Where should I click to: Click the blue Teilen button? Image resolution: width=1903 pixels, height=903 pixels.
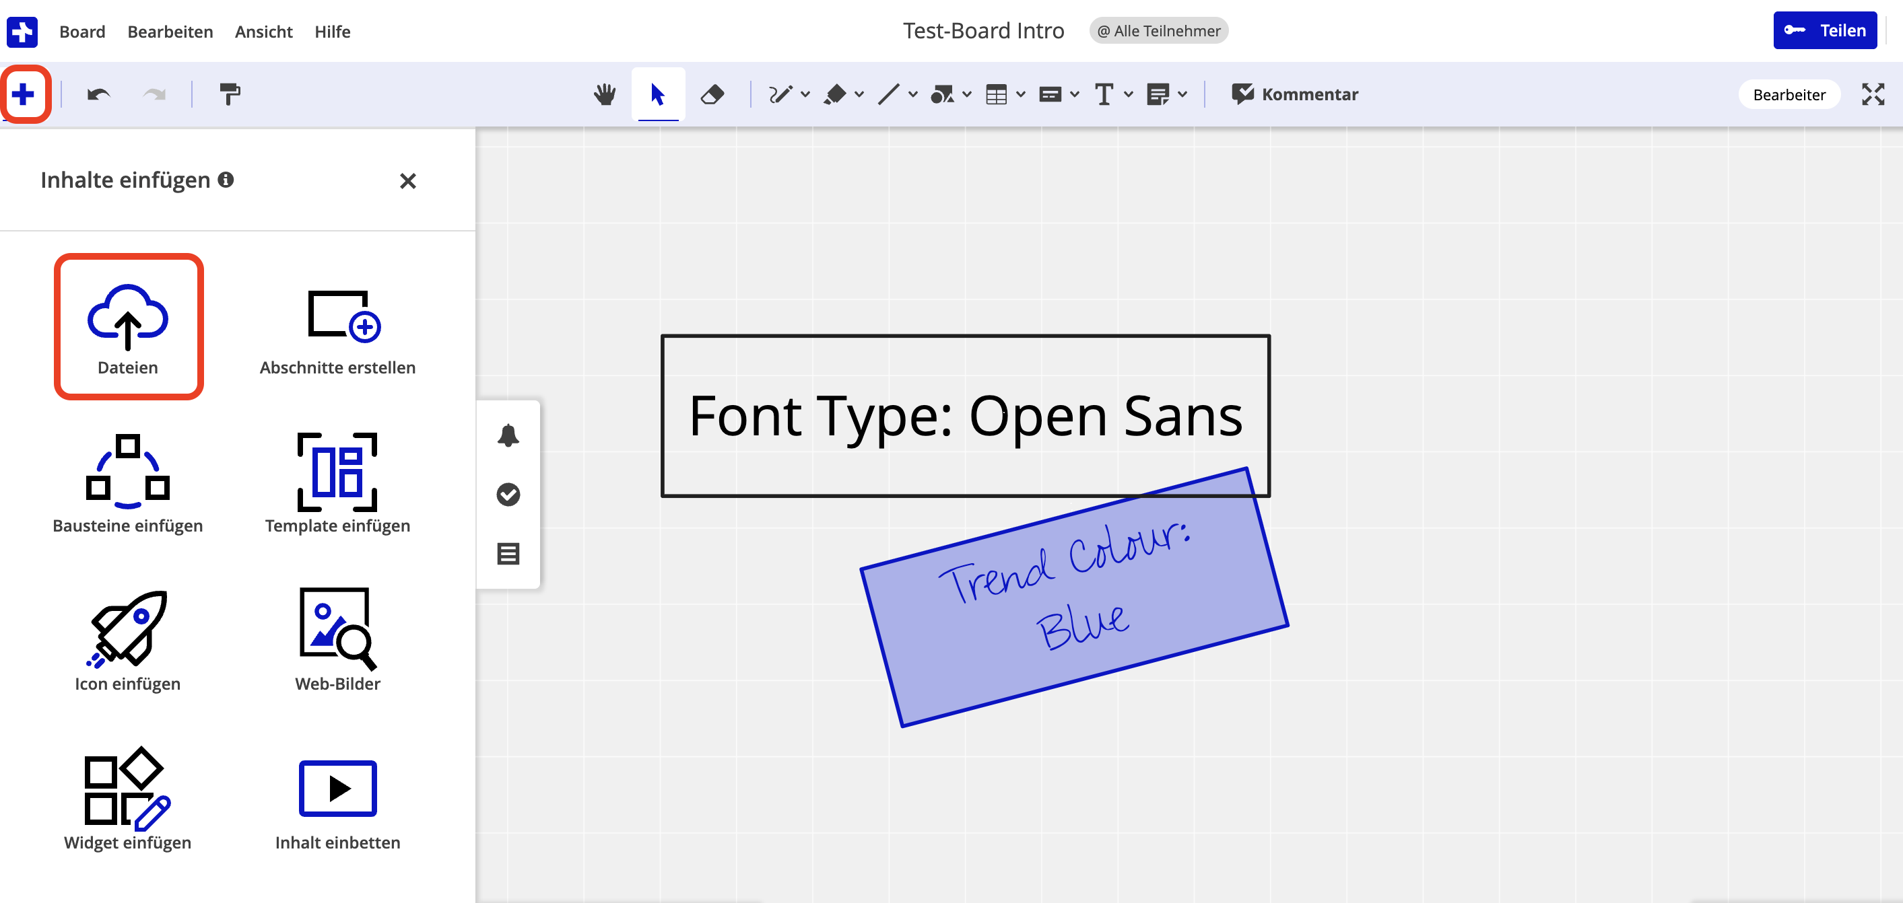tap(1825, 30)
